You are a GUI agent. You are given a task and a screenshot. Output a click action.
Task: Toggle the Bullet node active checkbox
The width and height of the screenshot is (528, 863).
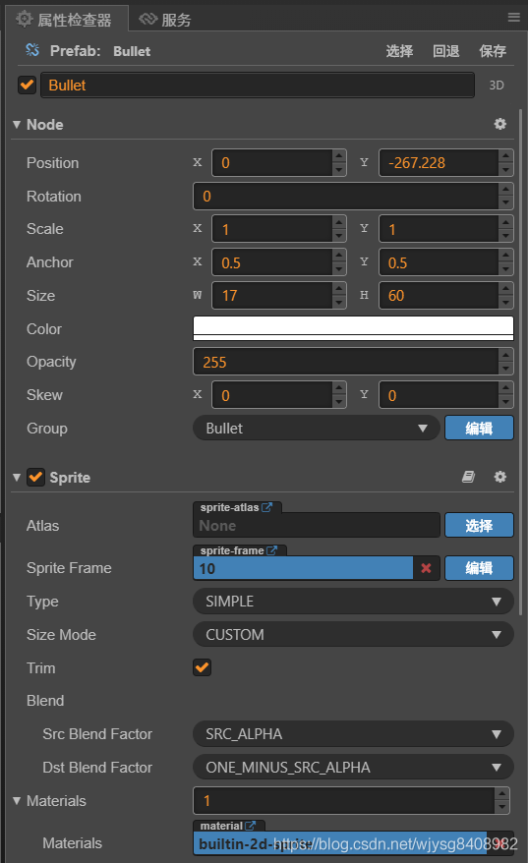pos(27,86)
